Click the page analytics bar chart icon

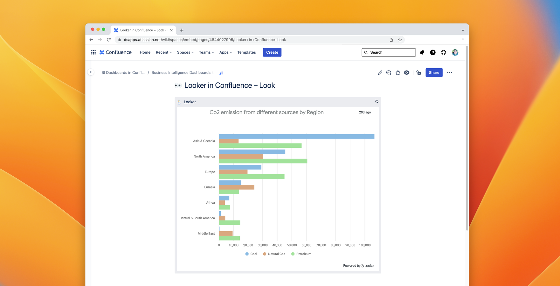pos(221,73)
